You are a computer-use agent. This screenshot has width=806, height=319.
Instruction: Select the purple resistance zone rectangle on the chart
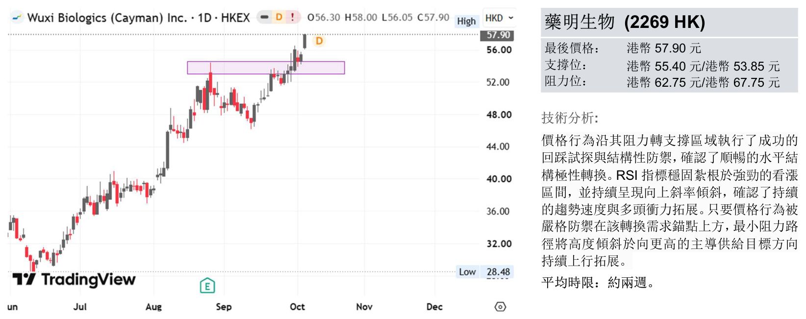[266, 68]
